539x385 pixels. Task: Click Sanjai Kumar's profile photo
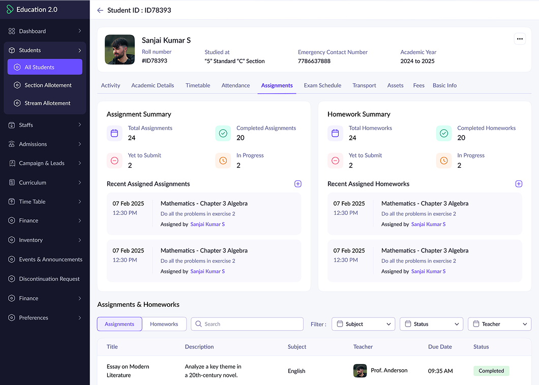(x=119, y=49)
